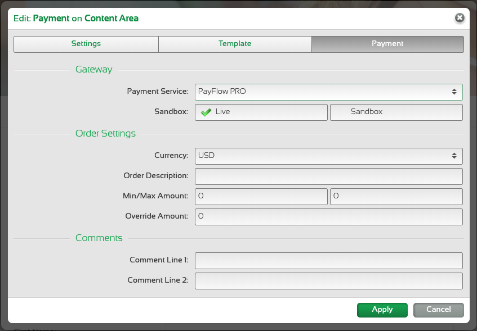Close the Edit Payment dialog

pos(460,18)
